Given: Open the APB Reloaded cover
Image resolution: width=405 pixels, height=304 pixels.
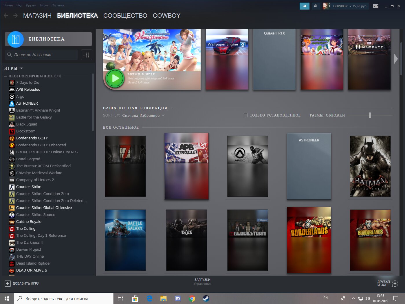Looking at the screenshot, I should 186,166.
